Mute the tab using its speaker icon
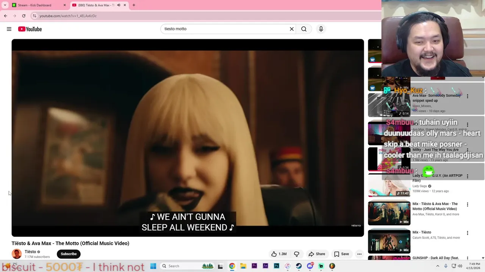485x272 pixels. pos(119,5)
